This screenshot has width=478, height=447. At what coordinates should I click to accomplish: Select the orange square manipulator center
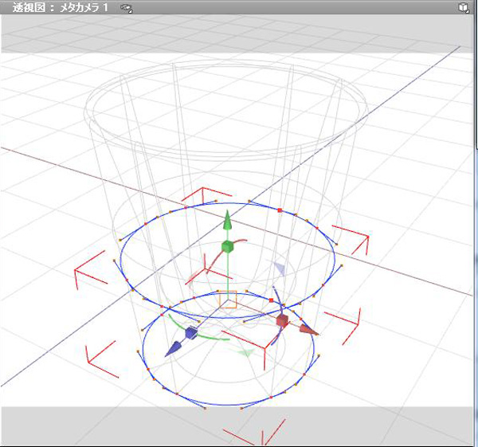228,300
